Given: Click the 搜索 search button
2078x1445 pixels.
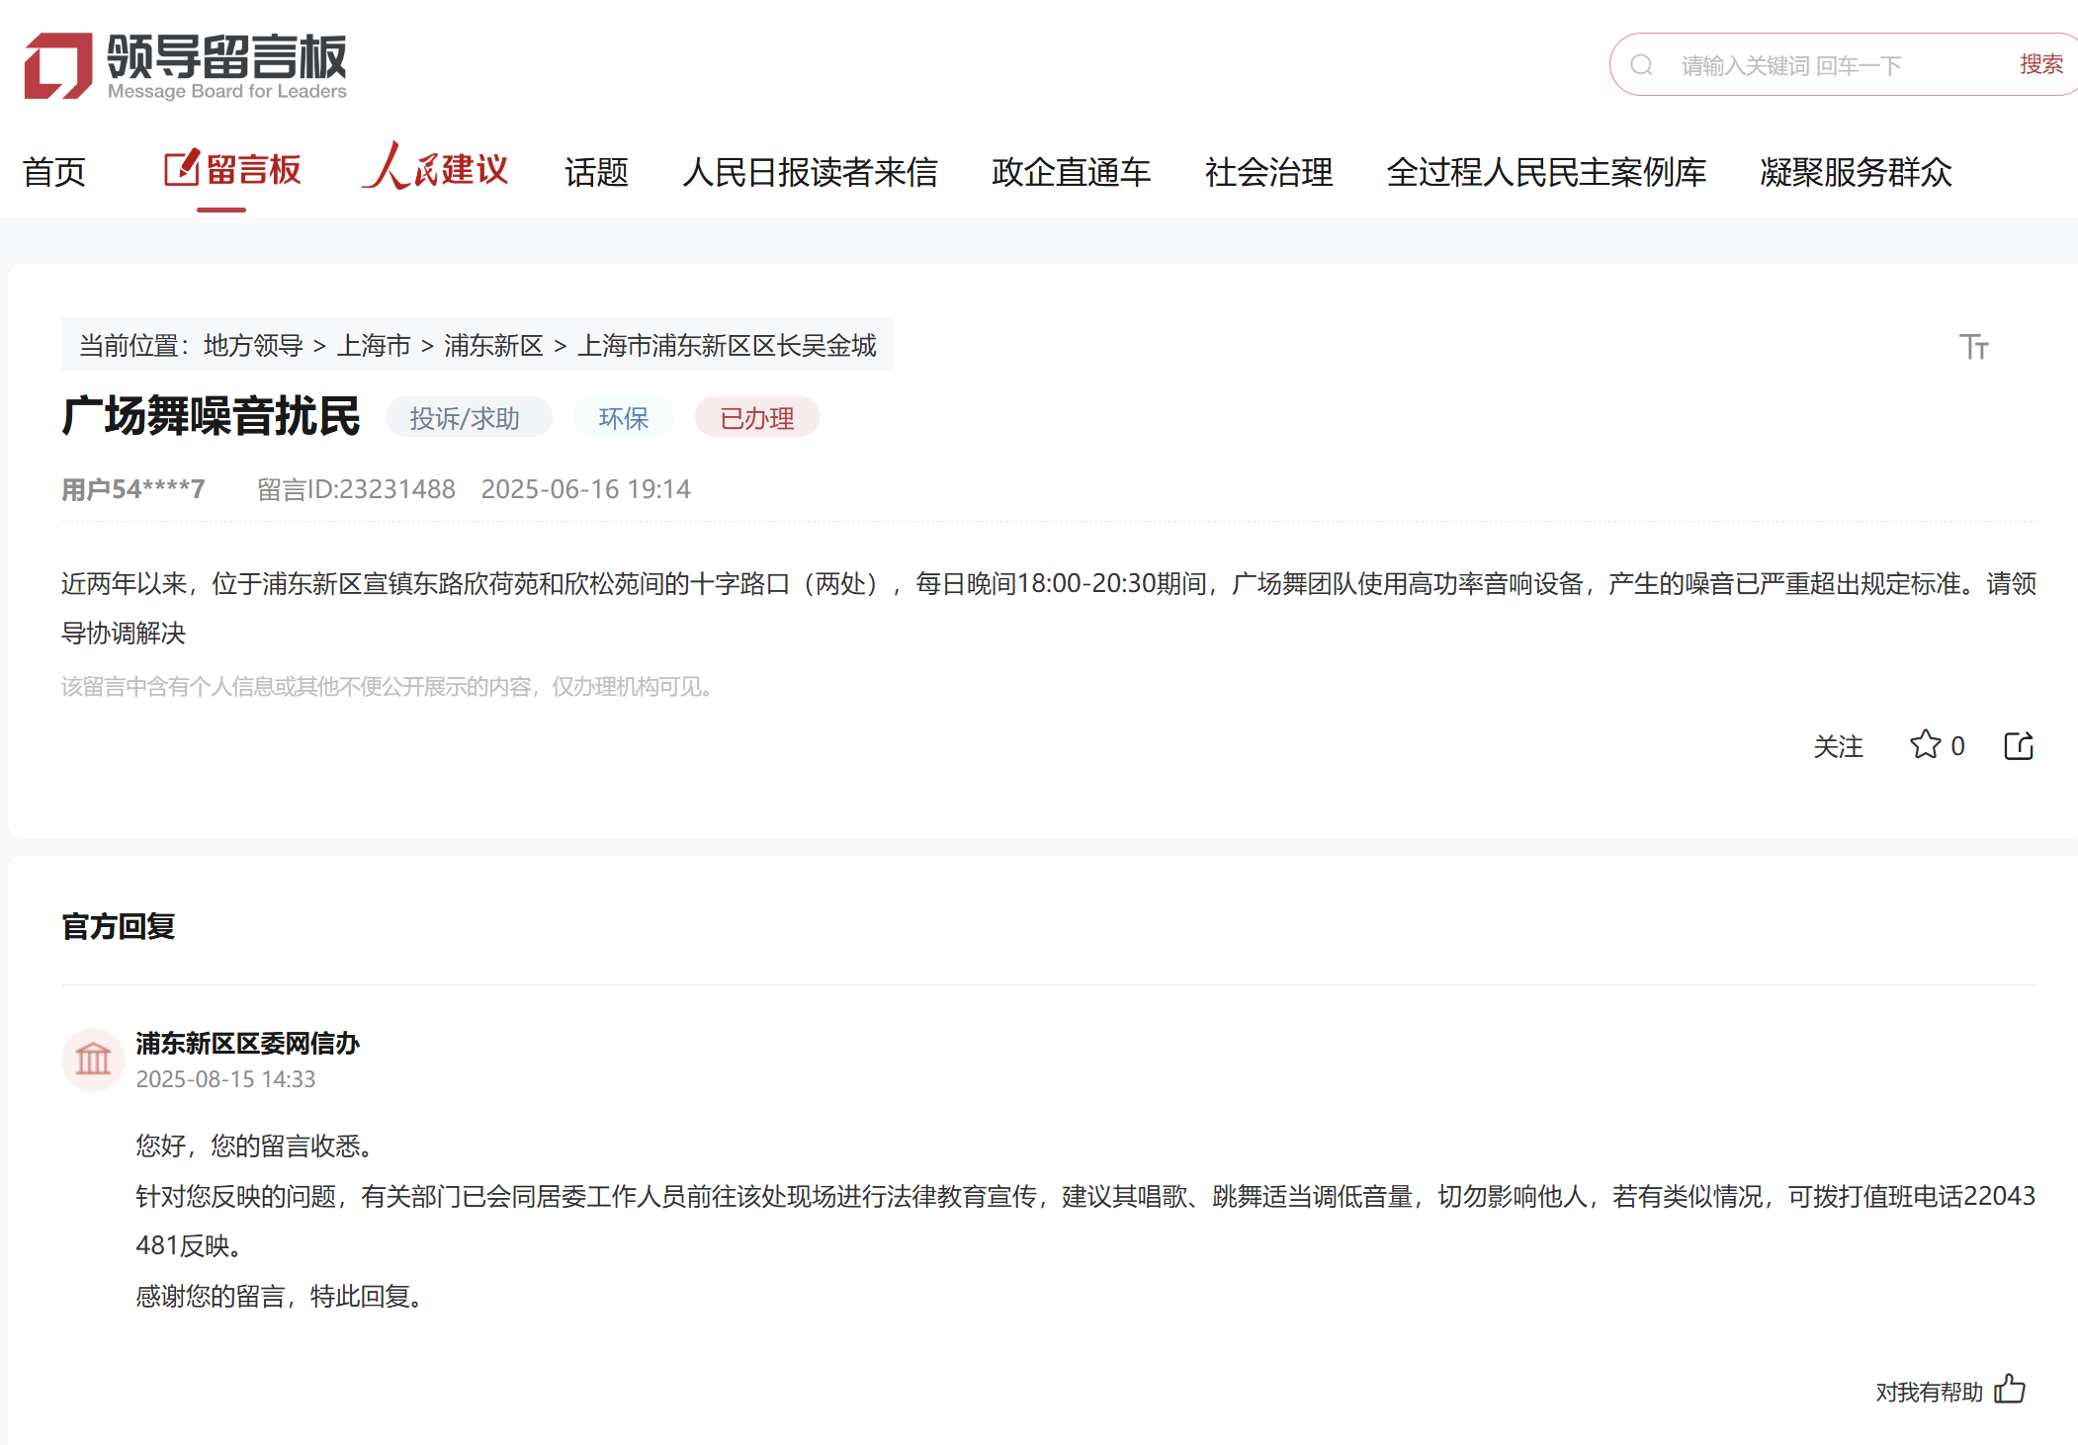Looking at the screenshot, I should (x=2040, y=64).
